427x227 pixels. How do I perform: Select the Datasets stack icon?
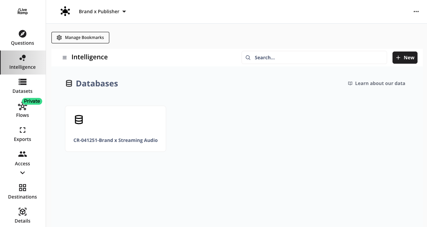[x=23, y=82]
